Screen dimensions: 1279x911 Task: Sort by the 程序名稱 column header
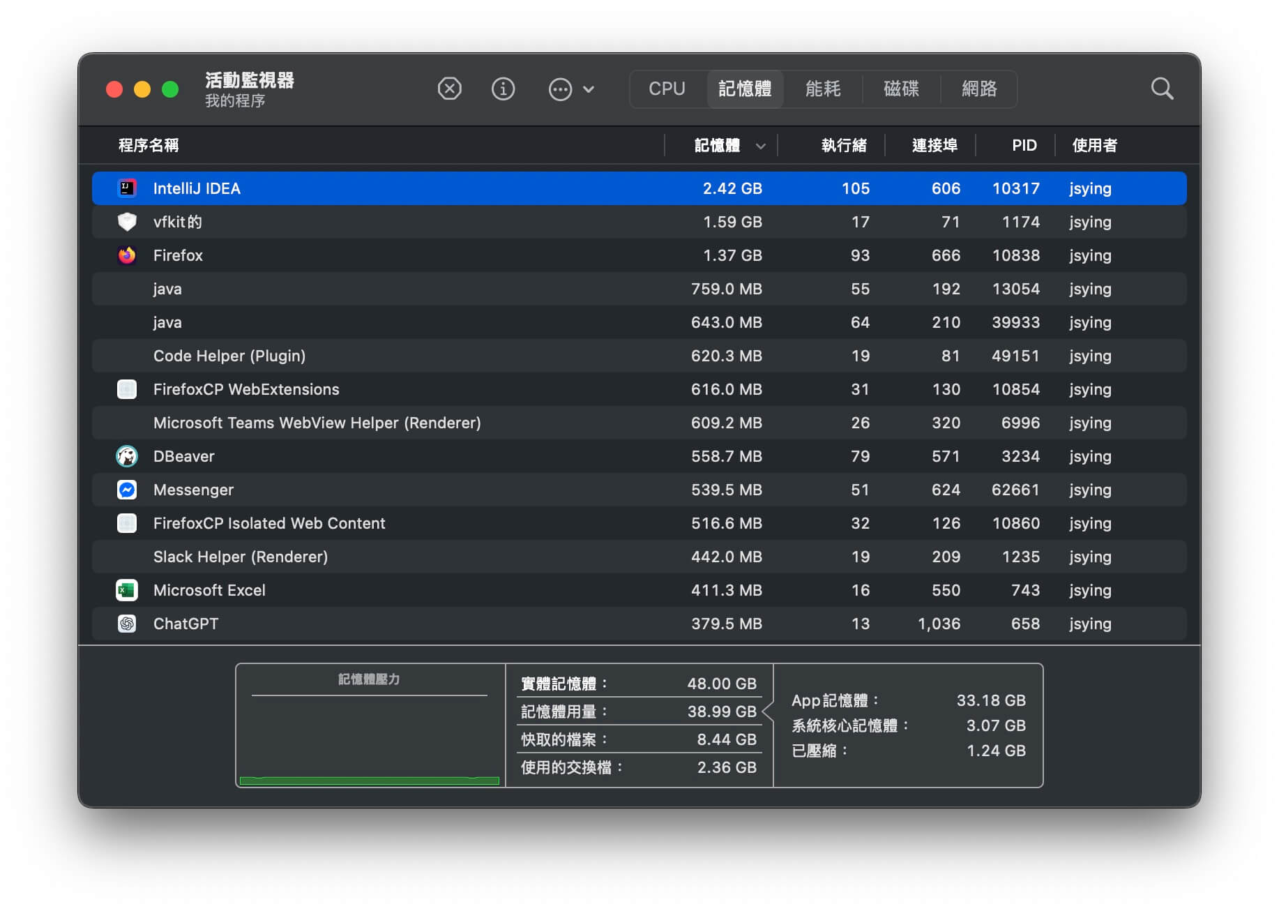click(x=149, y=145)
